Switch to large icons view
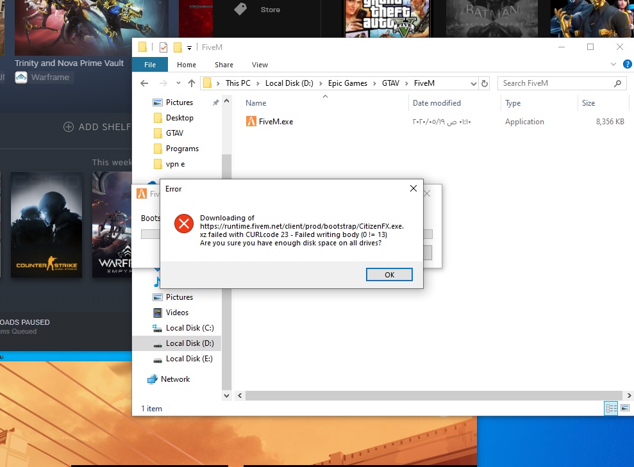 624,408
